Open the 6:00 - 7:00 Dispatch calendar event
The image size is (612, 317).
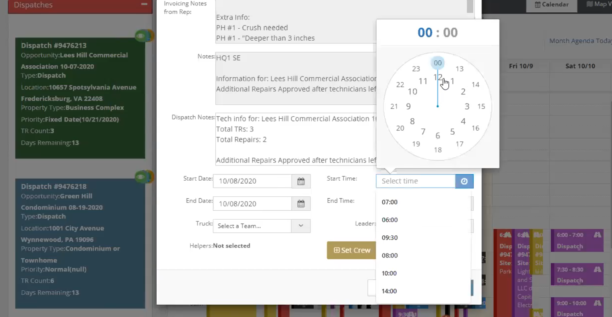577,241
